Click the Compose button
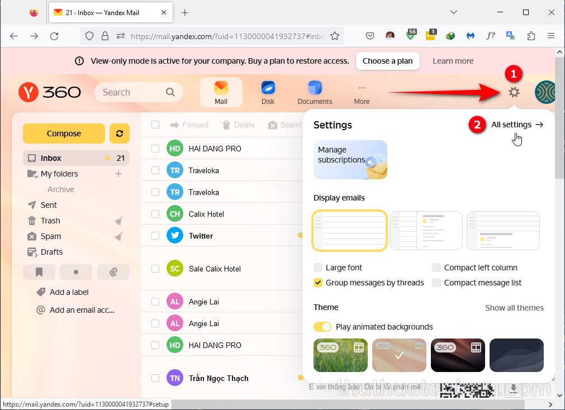The image size is (565, 410). (x=64, y=134)
